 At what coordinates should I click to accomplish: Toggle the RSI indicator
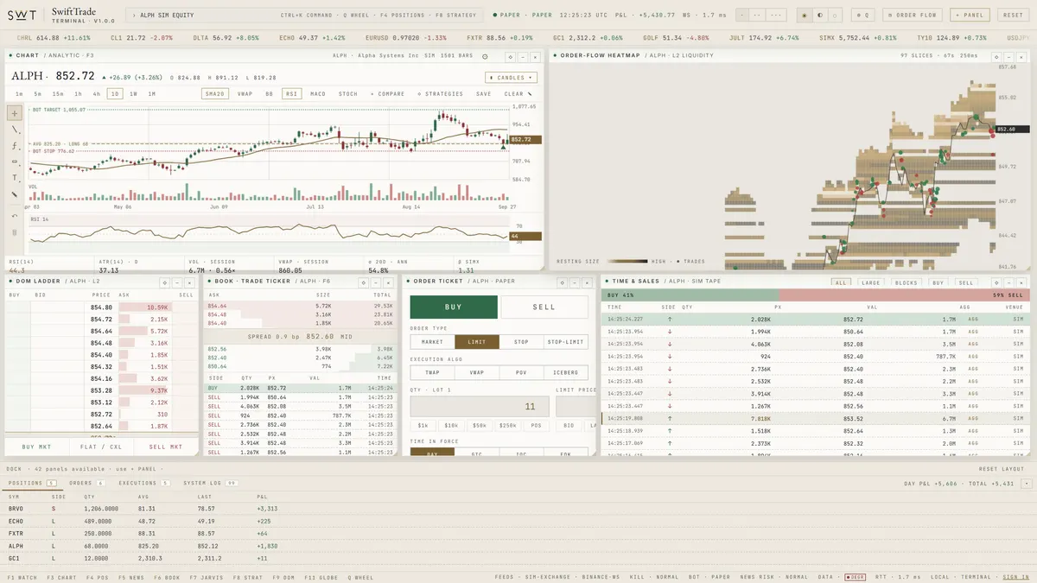tap(291, 93)
